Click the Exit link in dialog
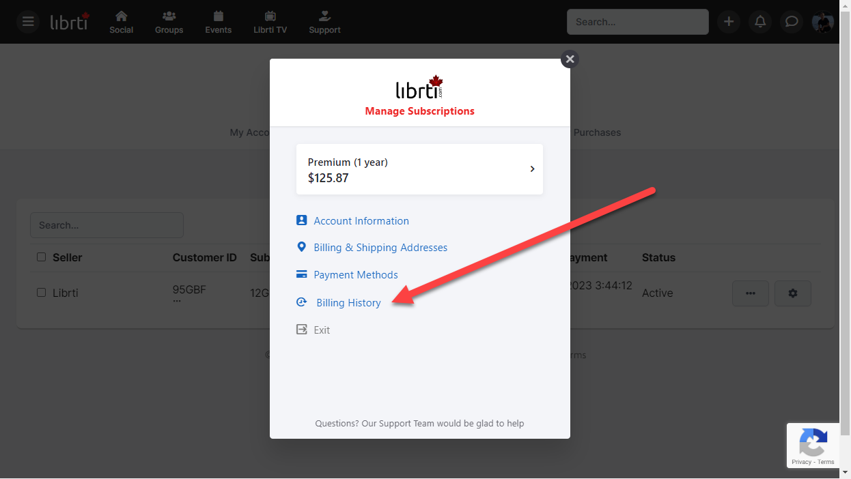The image size is (851, 479). pyautogui.click(x=322, y=330)
